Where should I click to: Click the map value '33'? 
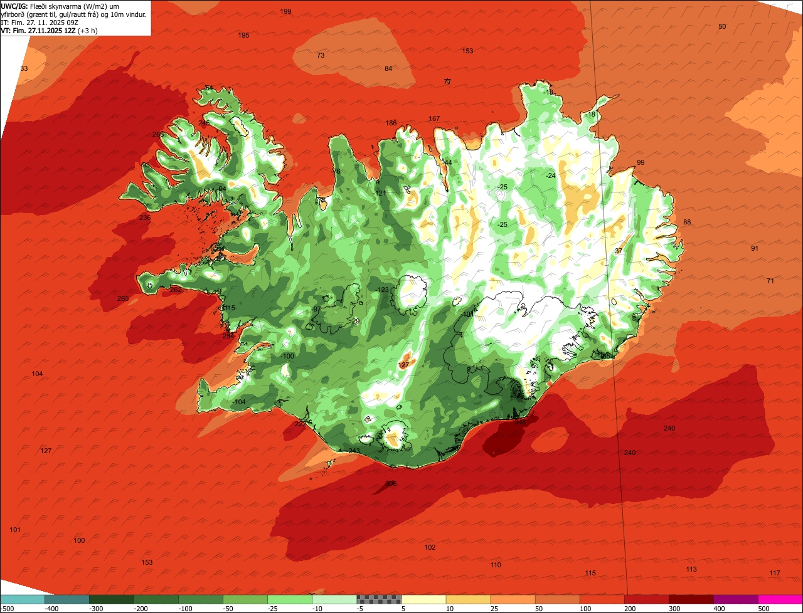[x=24, y=69]
